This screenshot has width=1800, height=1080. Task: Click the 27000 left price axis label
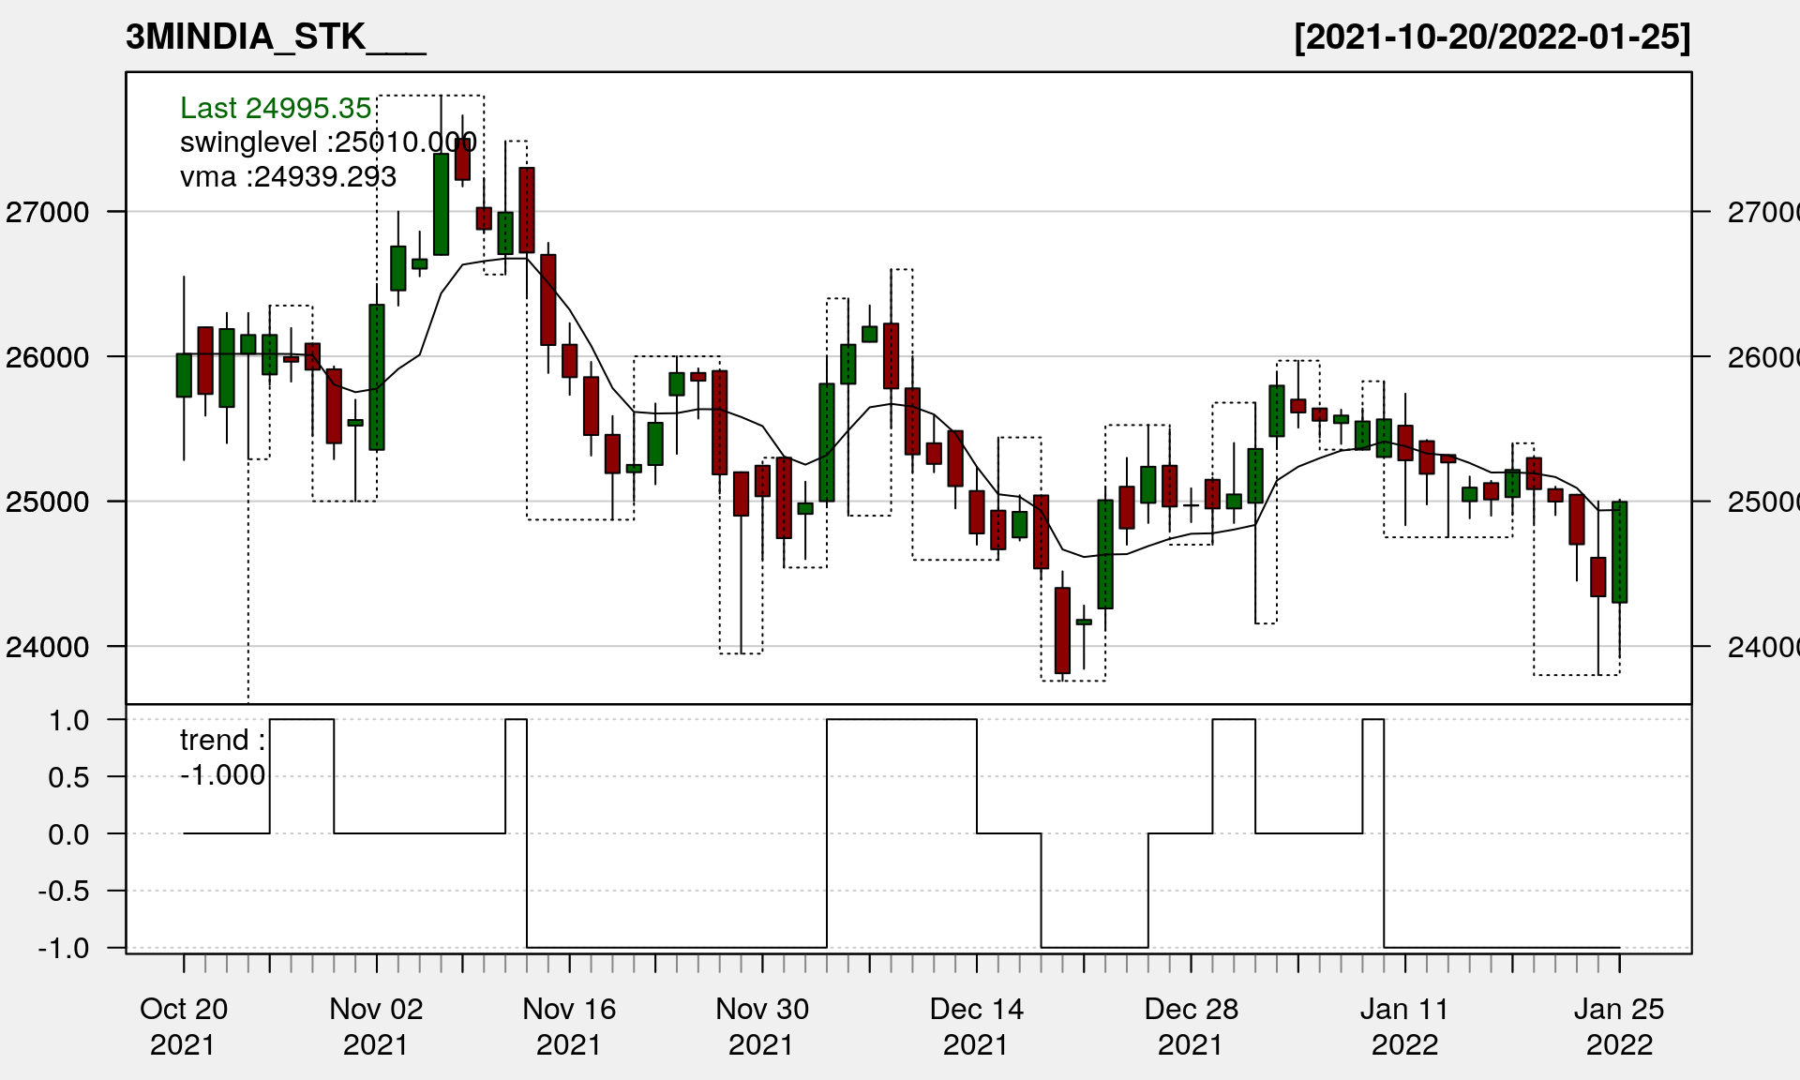48,212
